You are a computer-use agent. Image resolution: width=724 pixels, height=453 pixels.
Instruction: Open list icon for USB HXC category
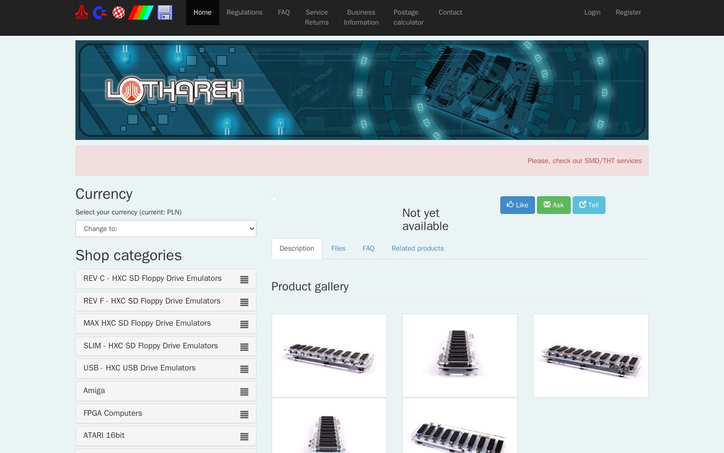point(244,369)
